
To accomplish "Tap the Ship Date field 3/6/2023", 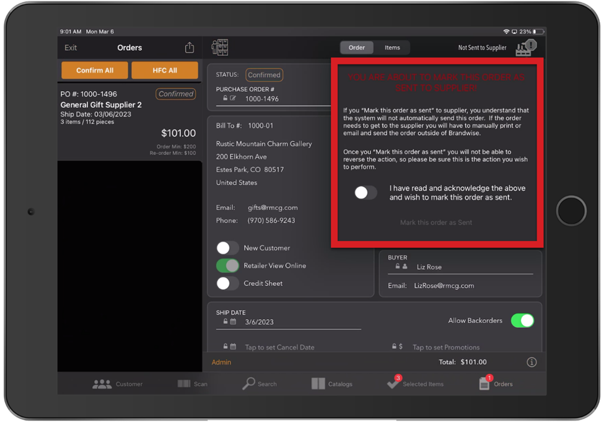I will (x=259, y=322).
